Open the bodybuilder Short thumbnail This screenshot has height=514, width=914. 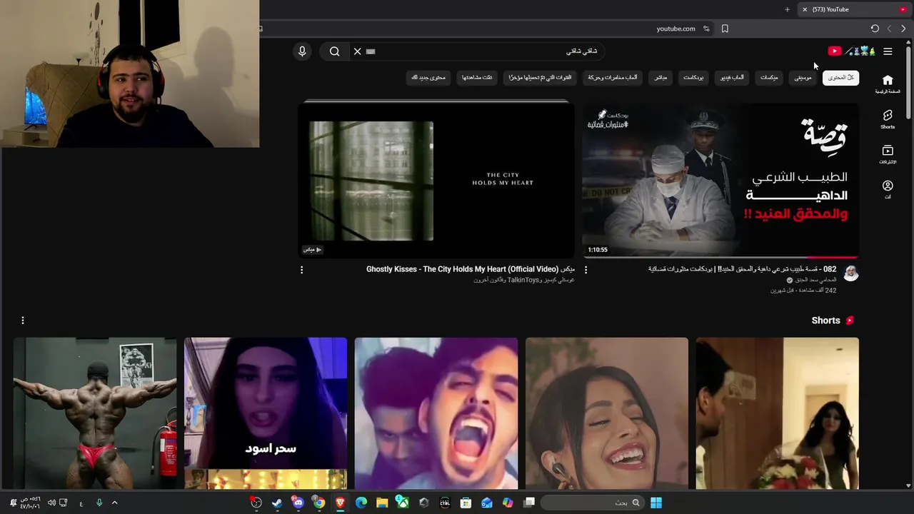pyautogui.click(x=94, y=413)
